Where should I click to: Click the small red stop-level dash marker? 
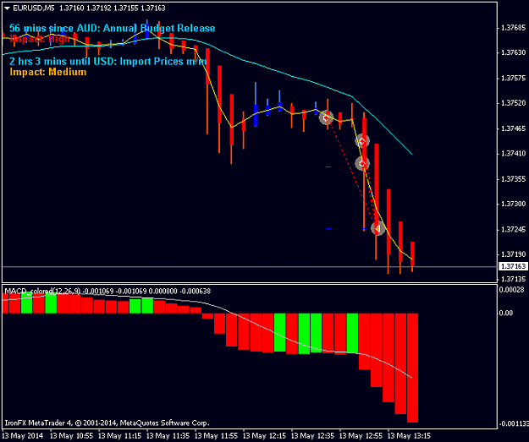point(328,166)
